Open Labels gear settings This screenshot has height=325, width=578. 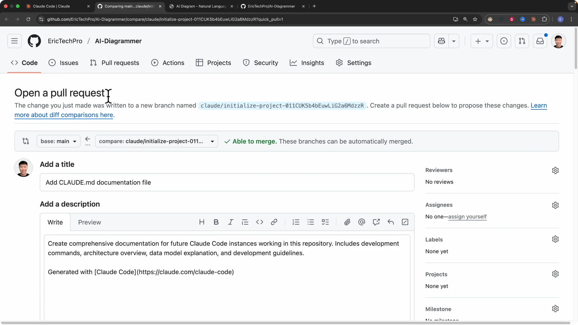(x=555, y=239)
